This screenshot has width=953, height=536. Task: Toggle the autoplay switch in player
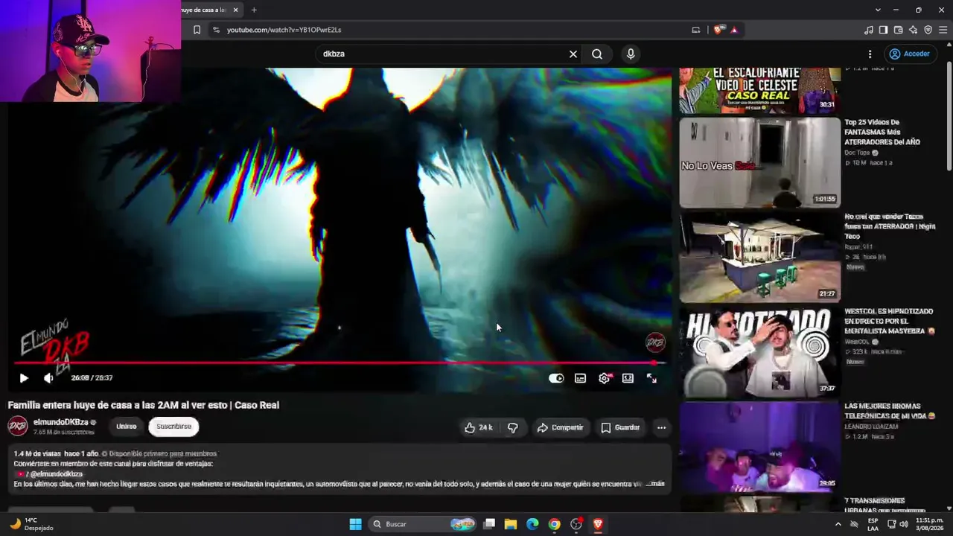pyautogui.click(x=556, y=378)
